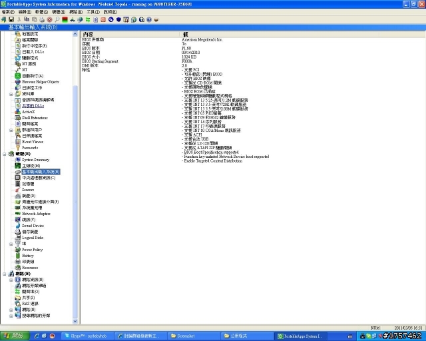Open the 說明(H) help menu
This screenshot has width=426, height=341.
110,12
